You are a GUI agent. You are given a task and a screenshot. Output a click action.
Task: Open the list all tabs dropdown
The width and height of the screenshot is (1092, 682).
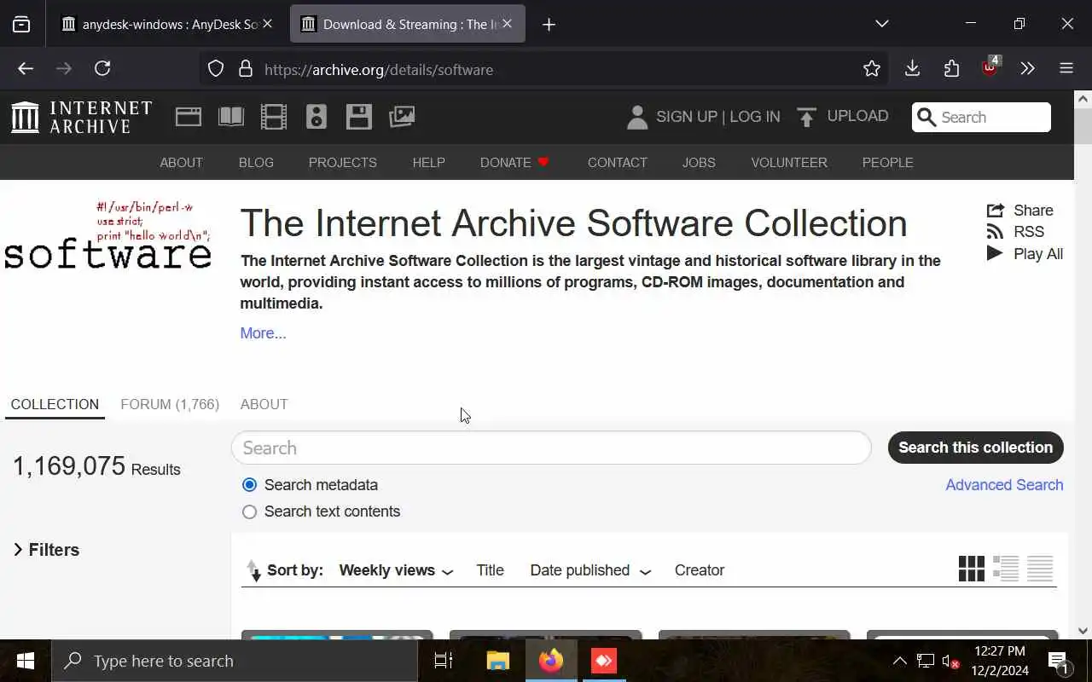(x=882, y=24)
